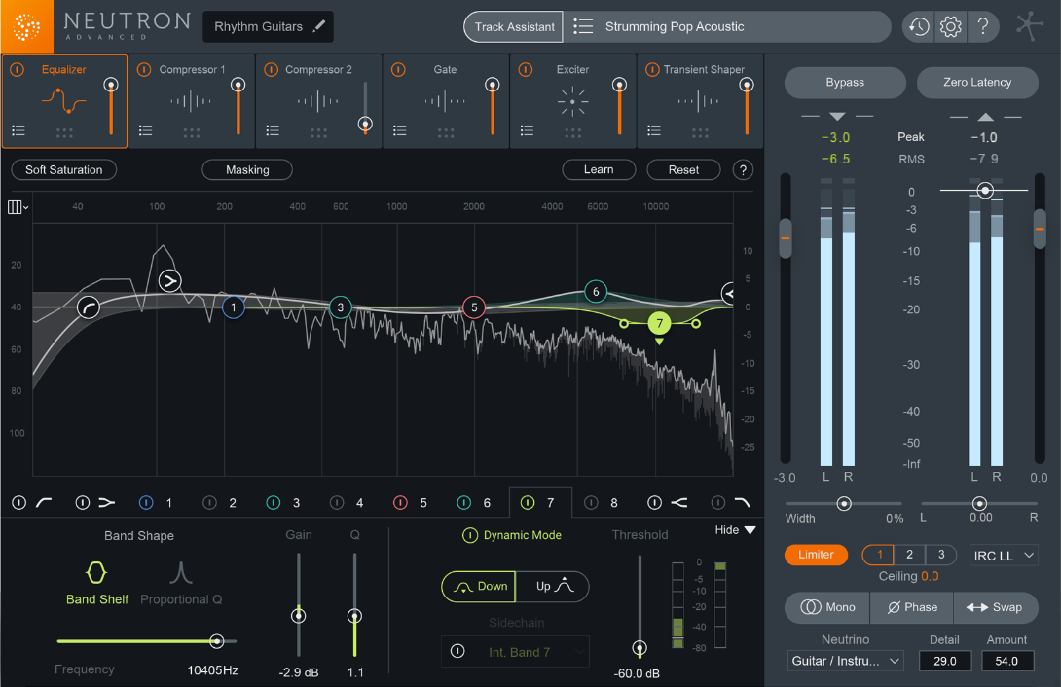The width and height of the screenshot is (1061, 687).
Task: Click the Learn button
Action: [x=599, y=169]
